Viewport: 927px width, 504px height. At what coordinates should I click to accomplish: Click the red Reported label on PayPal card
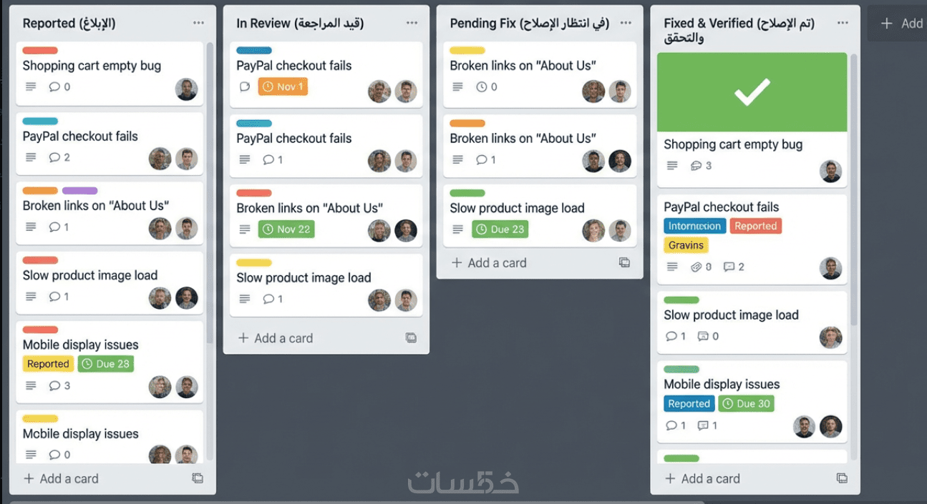(x=755, y=226)
